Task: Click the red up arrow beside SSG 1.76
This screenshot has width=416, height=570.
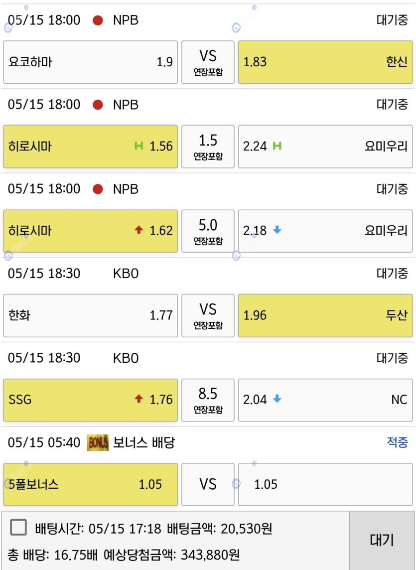Action: (139, 399)
